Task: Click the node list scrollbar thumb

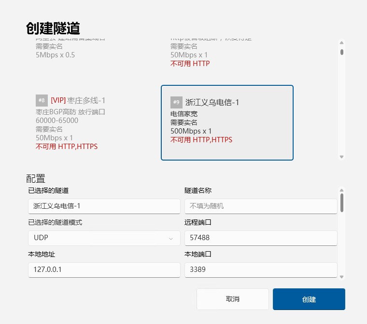Action: click(342, 52)
